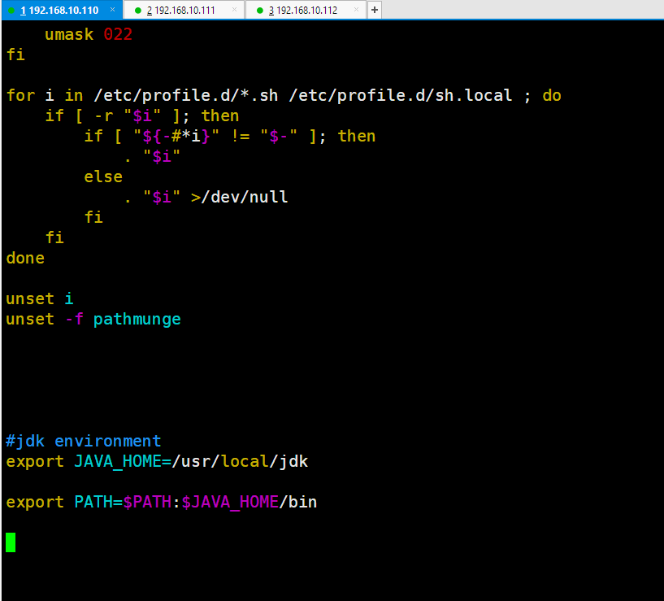Image resolution: width=664 pixels, height=601 pixels.
Task: Close the 192.168.10.110 session tab
Action: click(x=113, y=11)
